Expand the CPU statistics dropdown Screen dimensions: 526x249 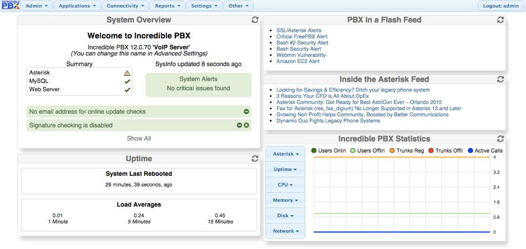[x=286, y=185]
